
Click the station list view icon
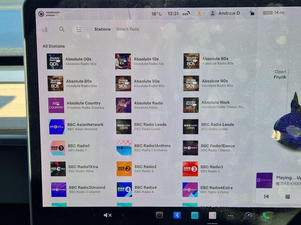pyautogui.click(x=79, y=29)
